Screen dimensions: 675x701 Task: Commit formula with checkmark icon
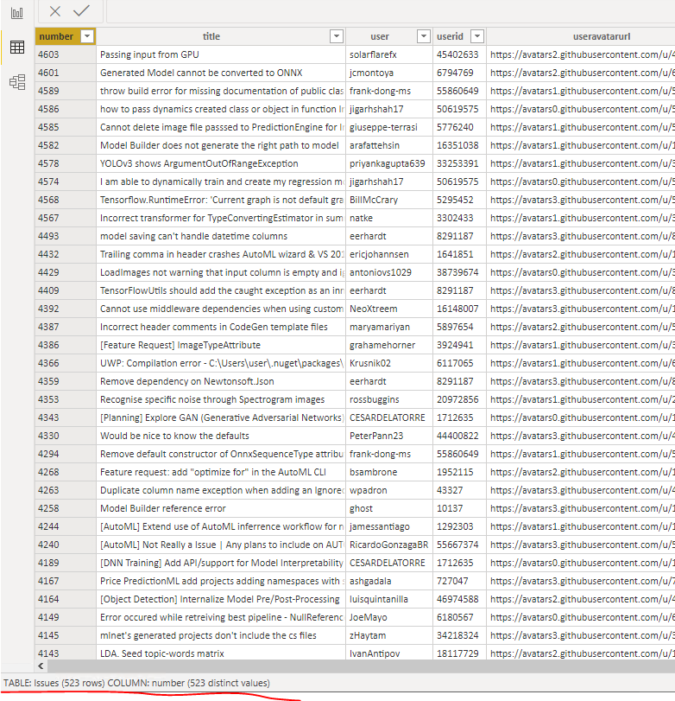tap(81, 10)
